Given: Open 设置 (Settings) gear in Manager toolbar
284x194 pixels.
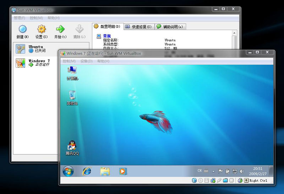Looking at the screenshot, I should 42,29.
